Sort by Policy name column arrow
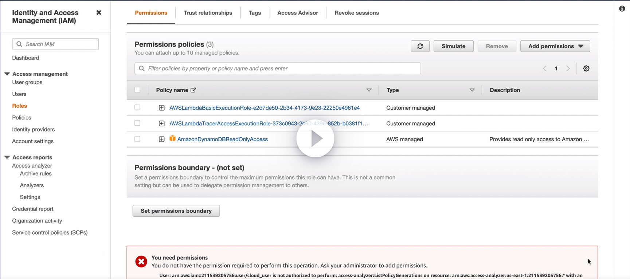 pos(369,90)
